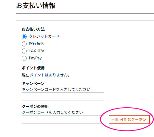
Task: Pick the PayPay radio button
Action: pos(24,59)
